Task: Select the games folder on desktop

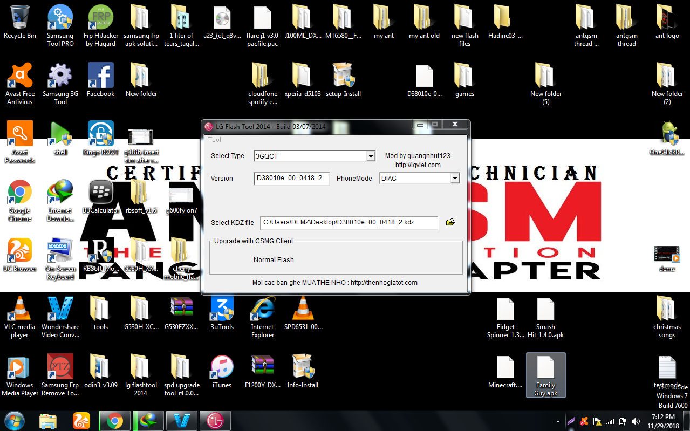Action: (464, 80)
